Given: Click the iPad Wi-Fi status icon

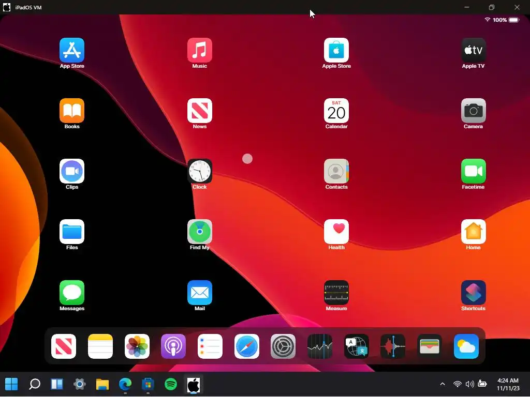Looking at the screenshot, I should pos(488,20).
